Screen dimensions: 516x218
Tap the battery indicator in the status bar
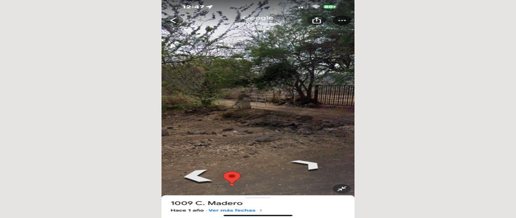click(x=330, y=7)
